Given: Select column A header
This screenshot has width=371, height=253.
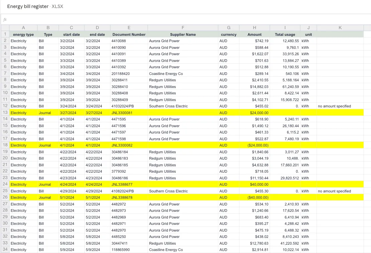Looking at the screenshot, I should tap(23, 28).
